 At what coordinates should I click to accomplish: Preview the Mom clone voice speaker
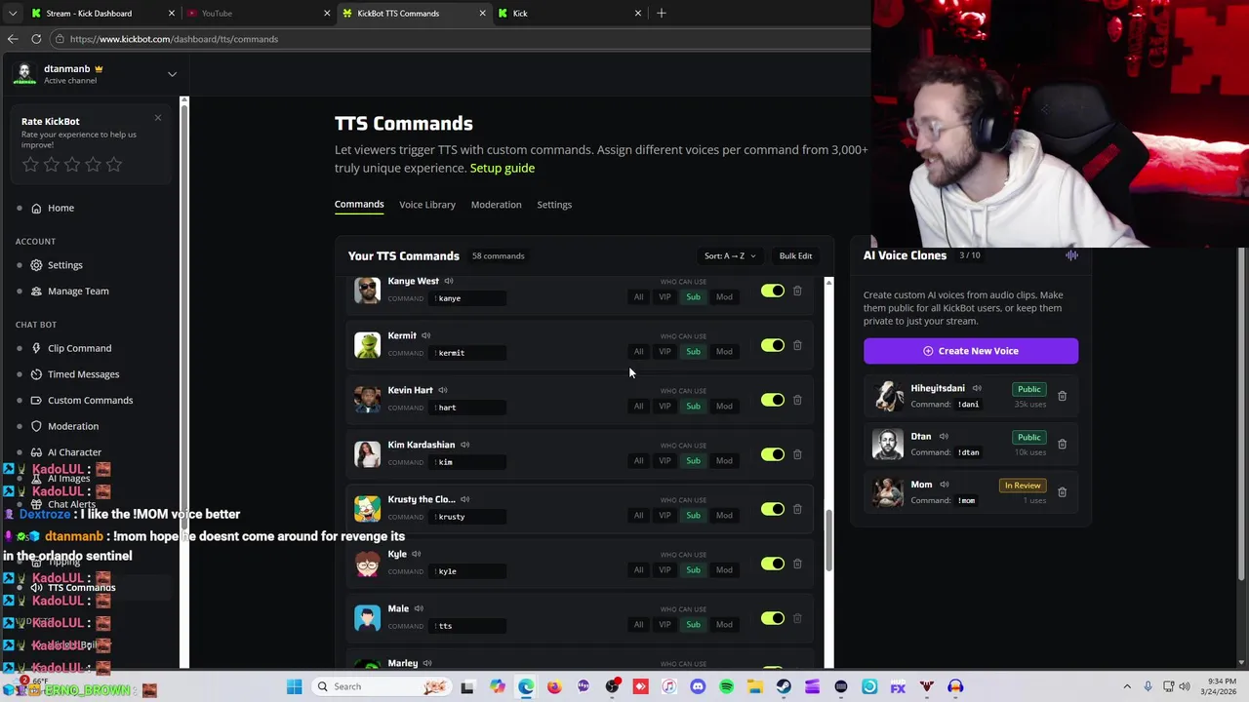[945, 485]
